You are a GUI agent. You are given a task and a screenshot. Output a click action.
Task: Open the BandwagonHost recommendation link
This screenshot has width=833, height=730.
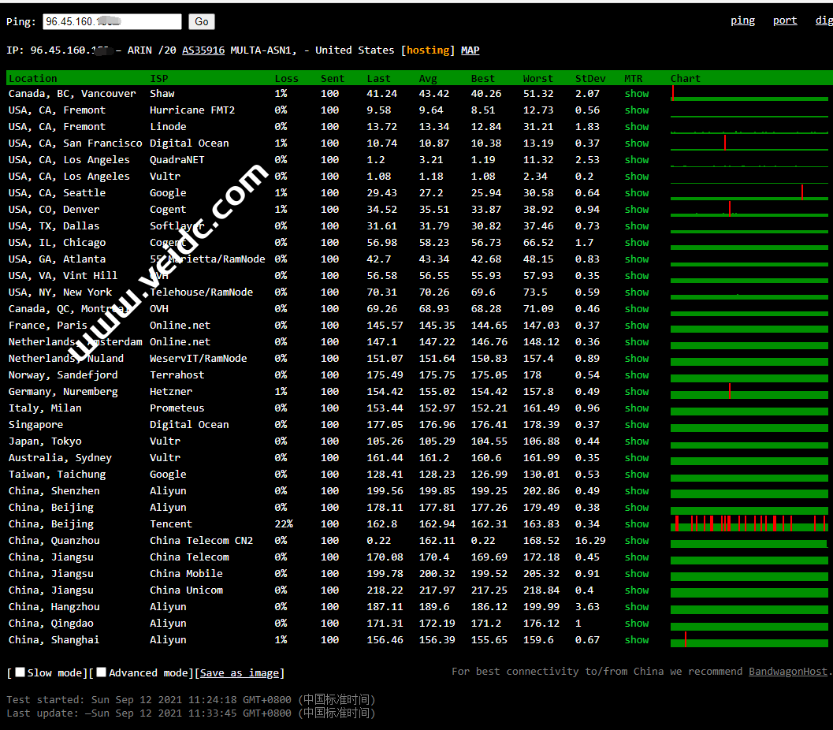pyautogui.click(x=787, y=672)
